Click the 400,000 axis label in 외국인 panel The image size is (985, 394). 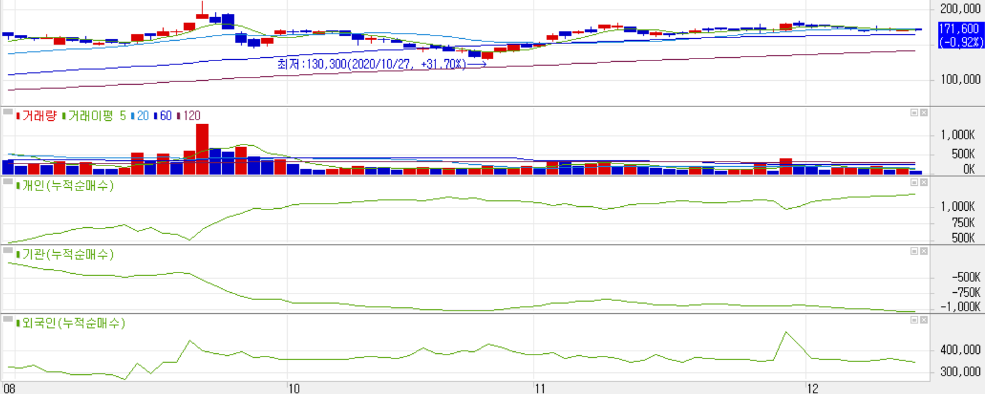(x=960, y=350)
